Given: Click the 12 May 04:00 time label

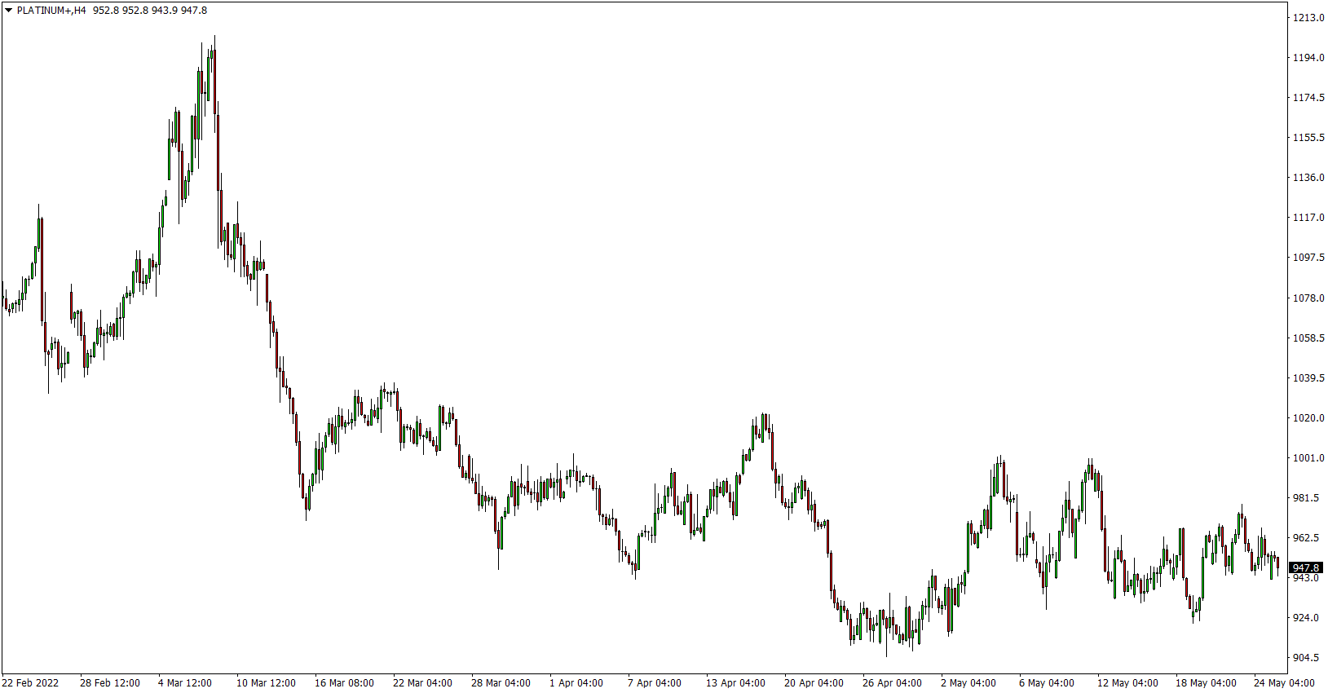Looking at the screenshot, I should [1128, 683].
